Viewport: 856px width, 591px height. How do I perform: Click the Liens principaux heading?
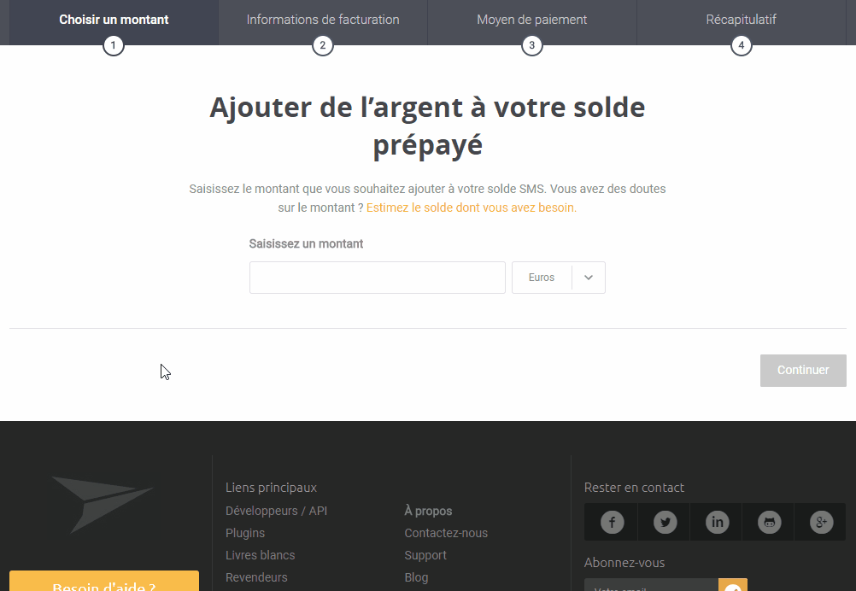[x=272, y=488]
